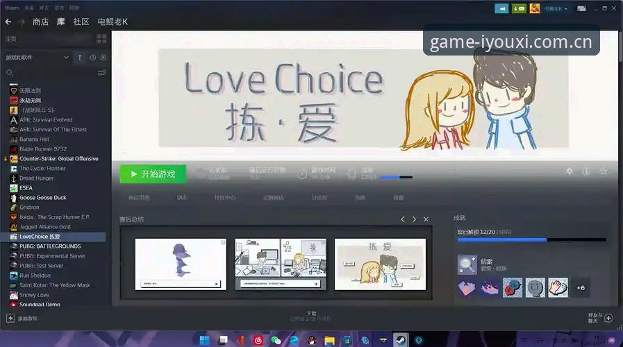Favorite the game with star icon
The image size is (623, 347).
tap(604, 171)
